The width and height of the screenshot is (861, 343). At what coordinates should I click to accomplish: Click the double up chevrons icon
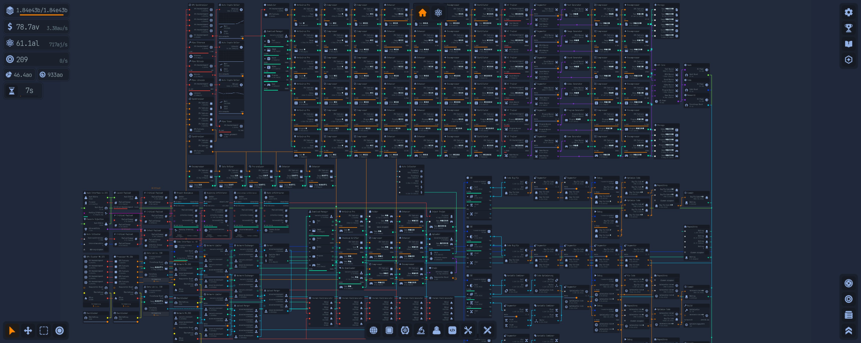click(x=848, y=331)
